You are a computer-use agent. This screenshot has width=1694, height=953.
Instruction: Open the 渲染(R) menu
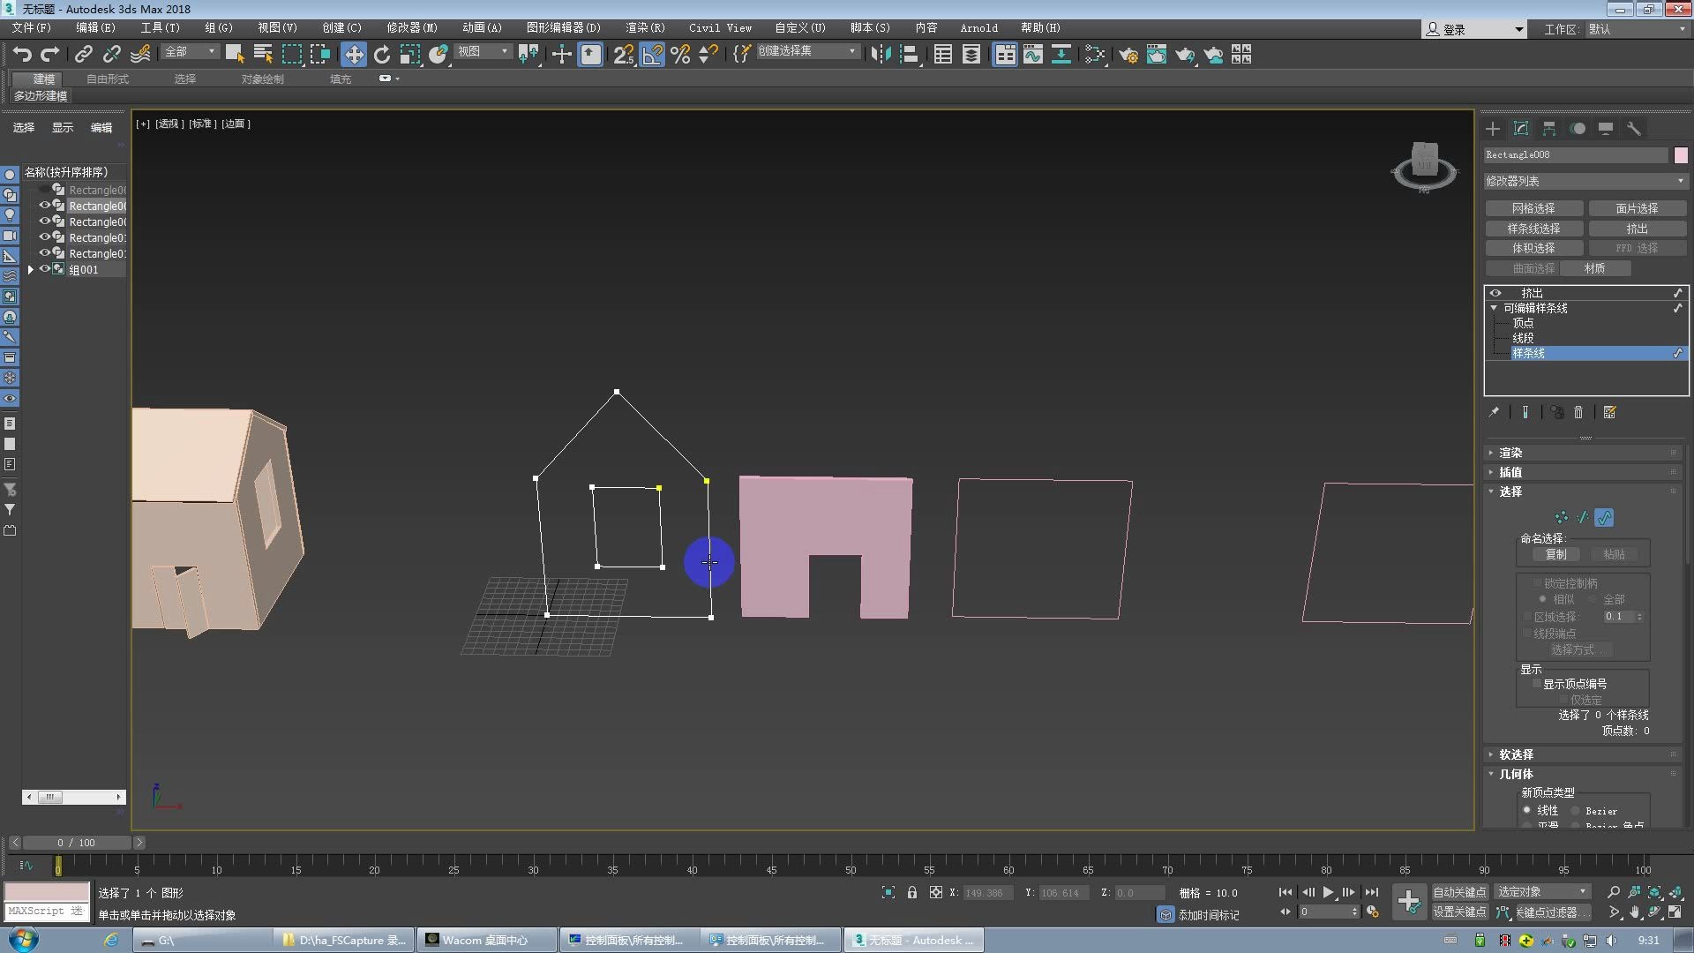coord(645,27)
